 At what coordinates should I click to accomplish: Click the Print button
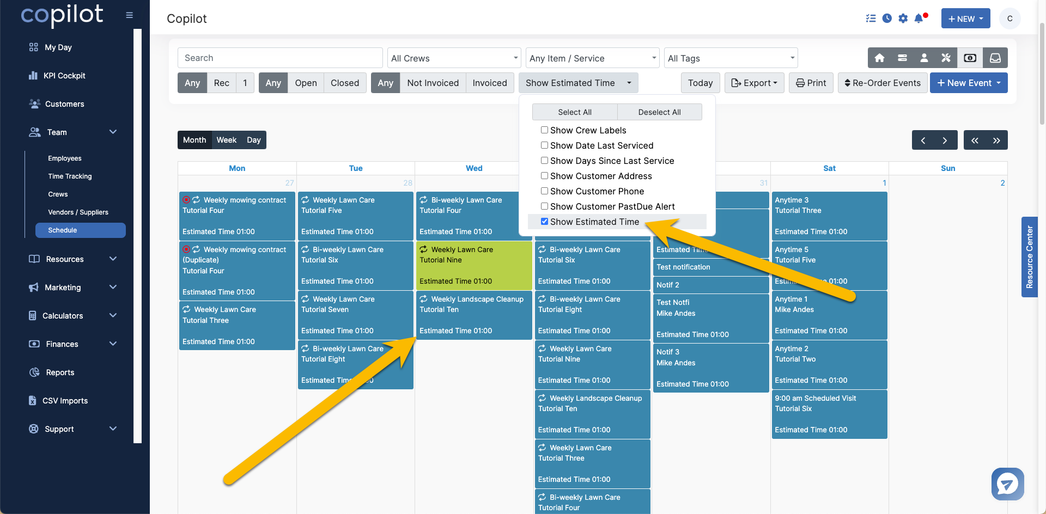click(x=811, y=83)
